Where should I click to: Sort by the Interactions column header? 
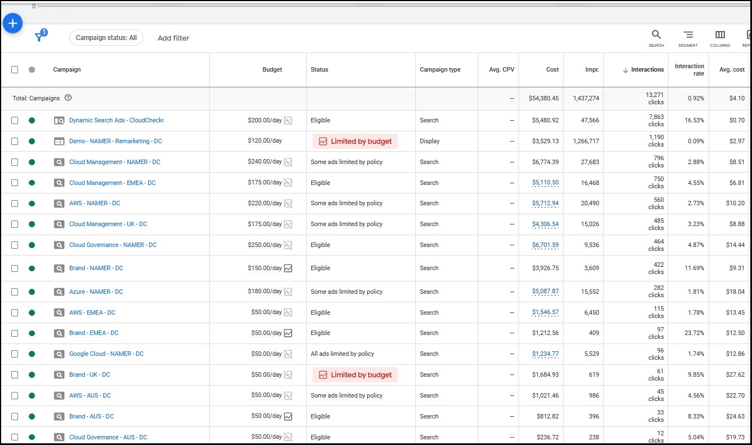647,70
